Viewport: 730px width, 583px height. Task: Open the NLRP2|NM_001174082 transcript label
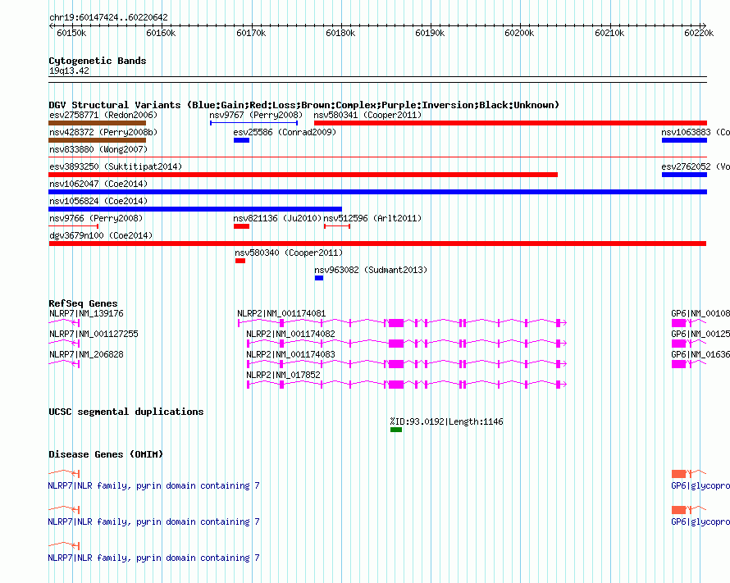(290, 334)
